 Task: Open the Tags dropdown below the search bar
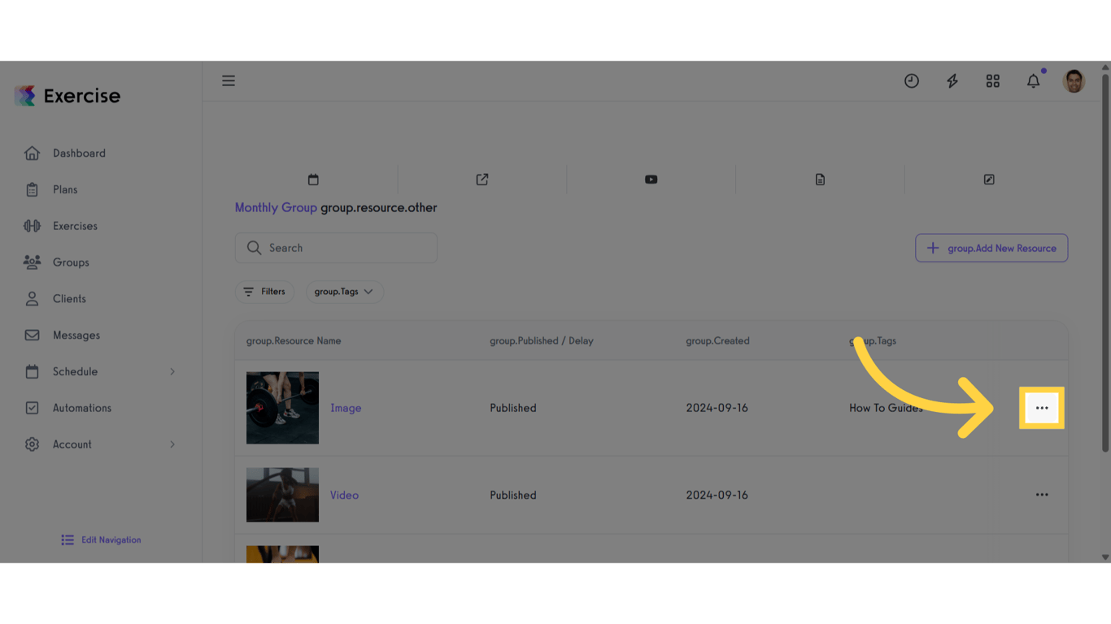click(344, 291)
